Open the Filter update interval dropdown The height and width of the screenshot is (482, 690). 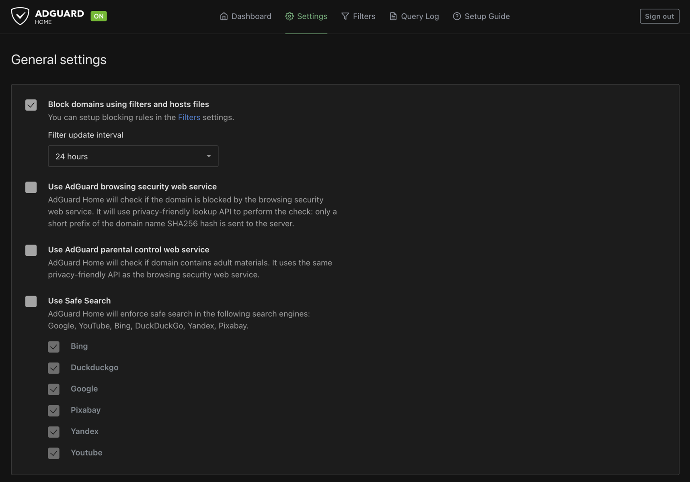point(133,156)
